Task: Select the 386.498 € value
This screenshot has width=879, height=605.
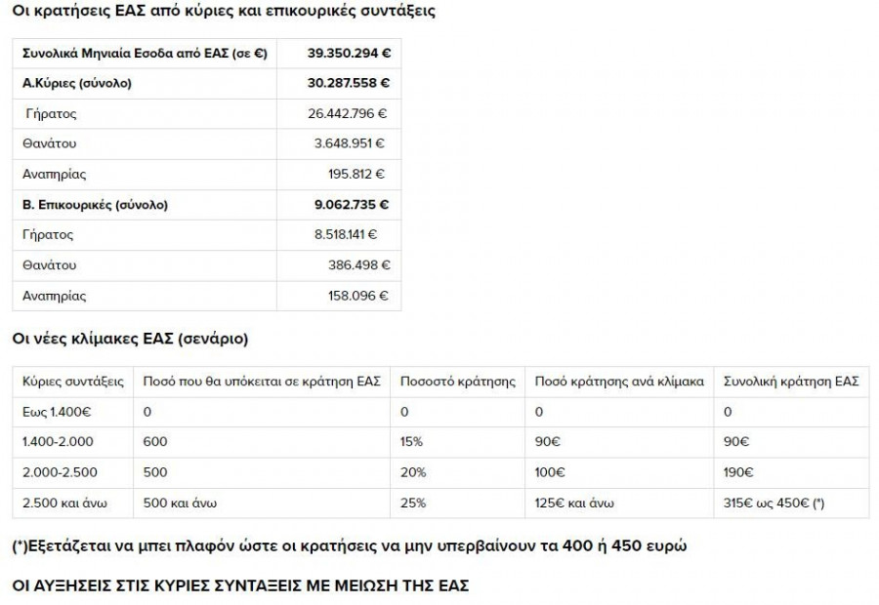Action: (358, 264)
